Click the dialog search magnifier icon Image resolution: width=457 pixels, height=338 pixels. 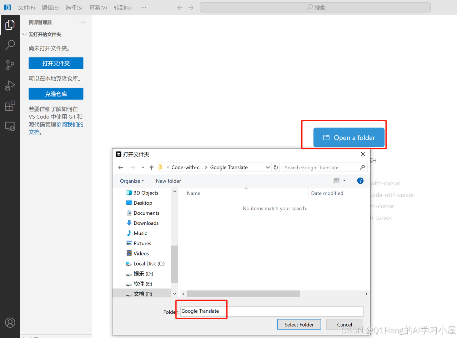tap(362, 167)
